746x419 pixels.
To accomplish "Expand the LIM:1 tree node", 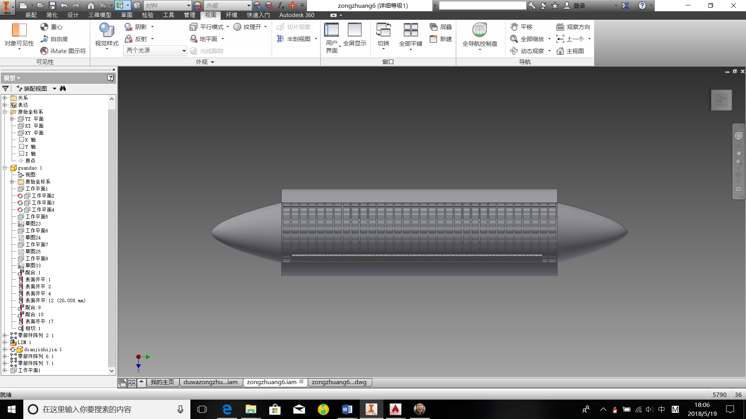I will [5, 343].
